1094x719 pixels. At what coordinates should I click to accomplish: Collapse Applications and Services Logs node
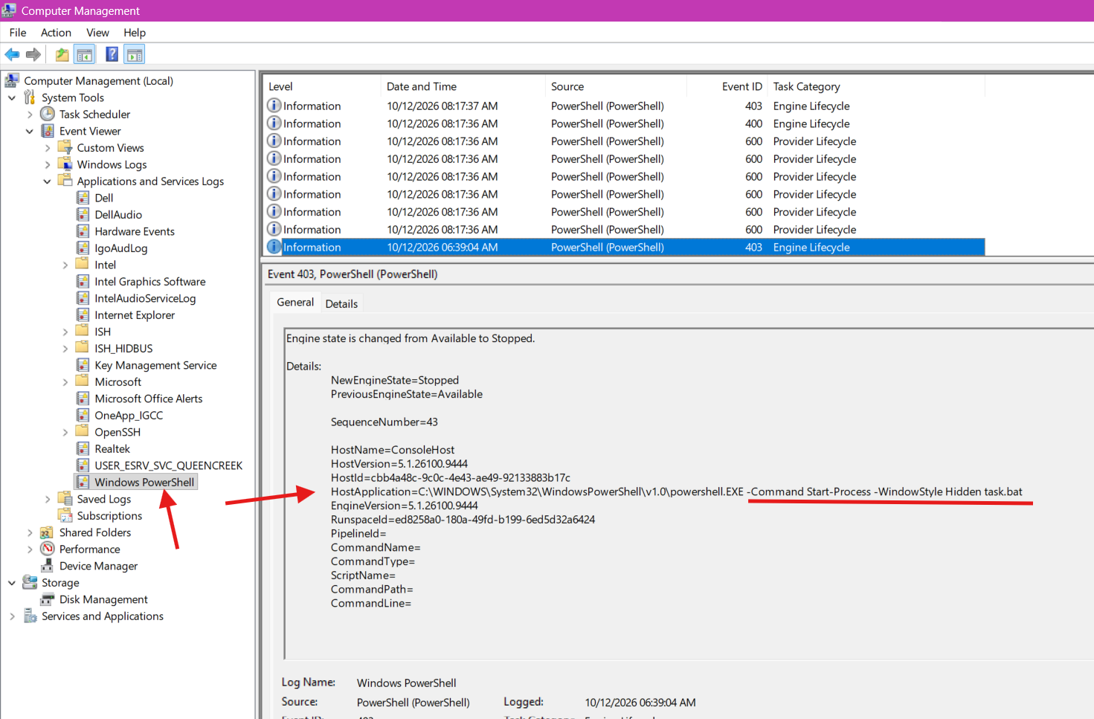(x=48, y=181)
